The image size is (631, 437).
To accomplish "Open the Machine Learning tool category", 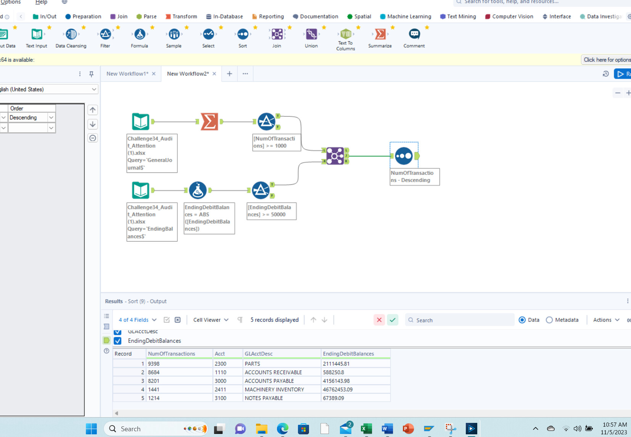I will 406,16.
